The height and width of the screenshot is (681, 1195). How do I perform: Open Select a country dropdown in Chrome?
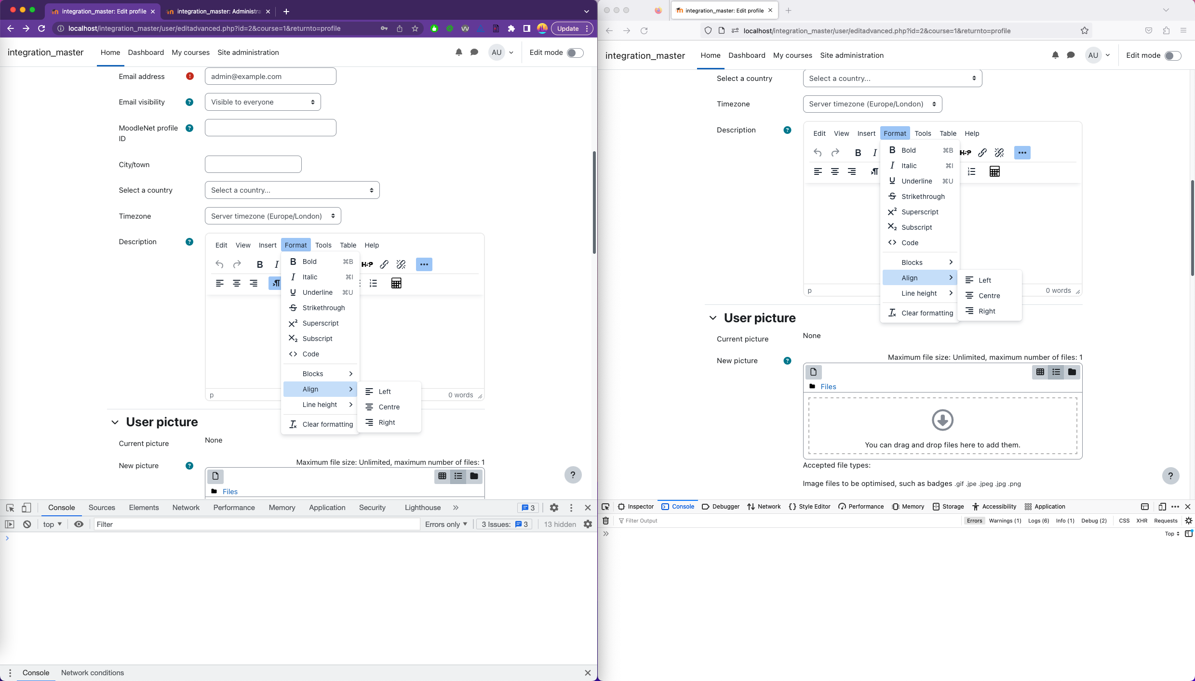[292, 190]
